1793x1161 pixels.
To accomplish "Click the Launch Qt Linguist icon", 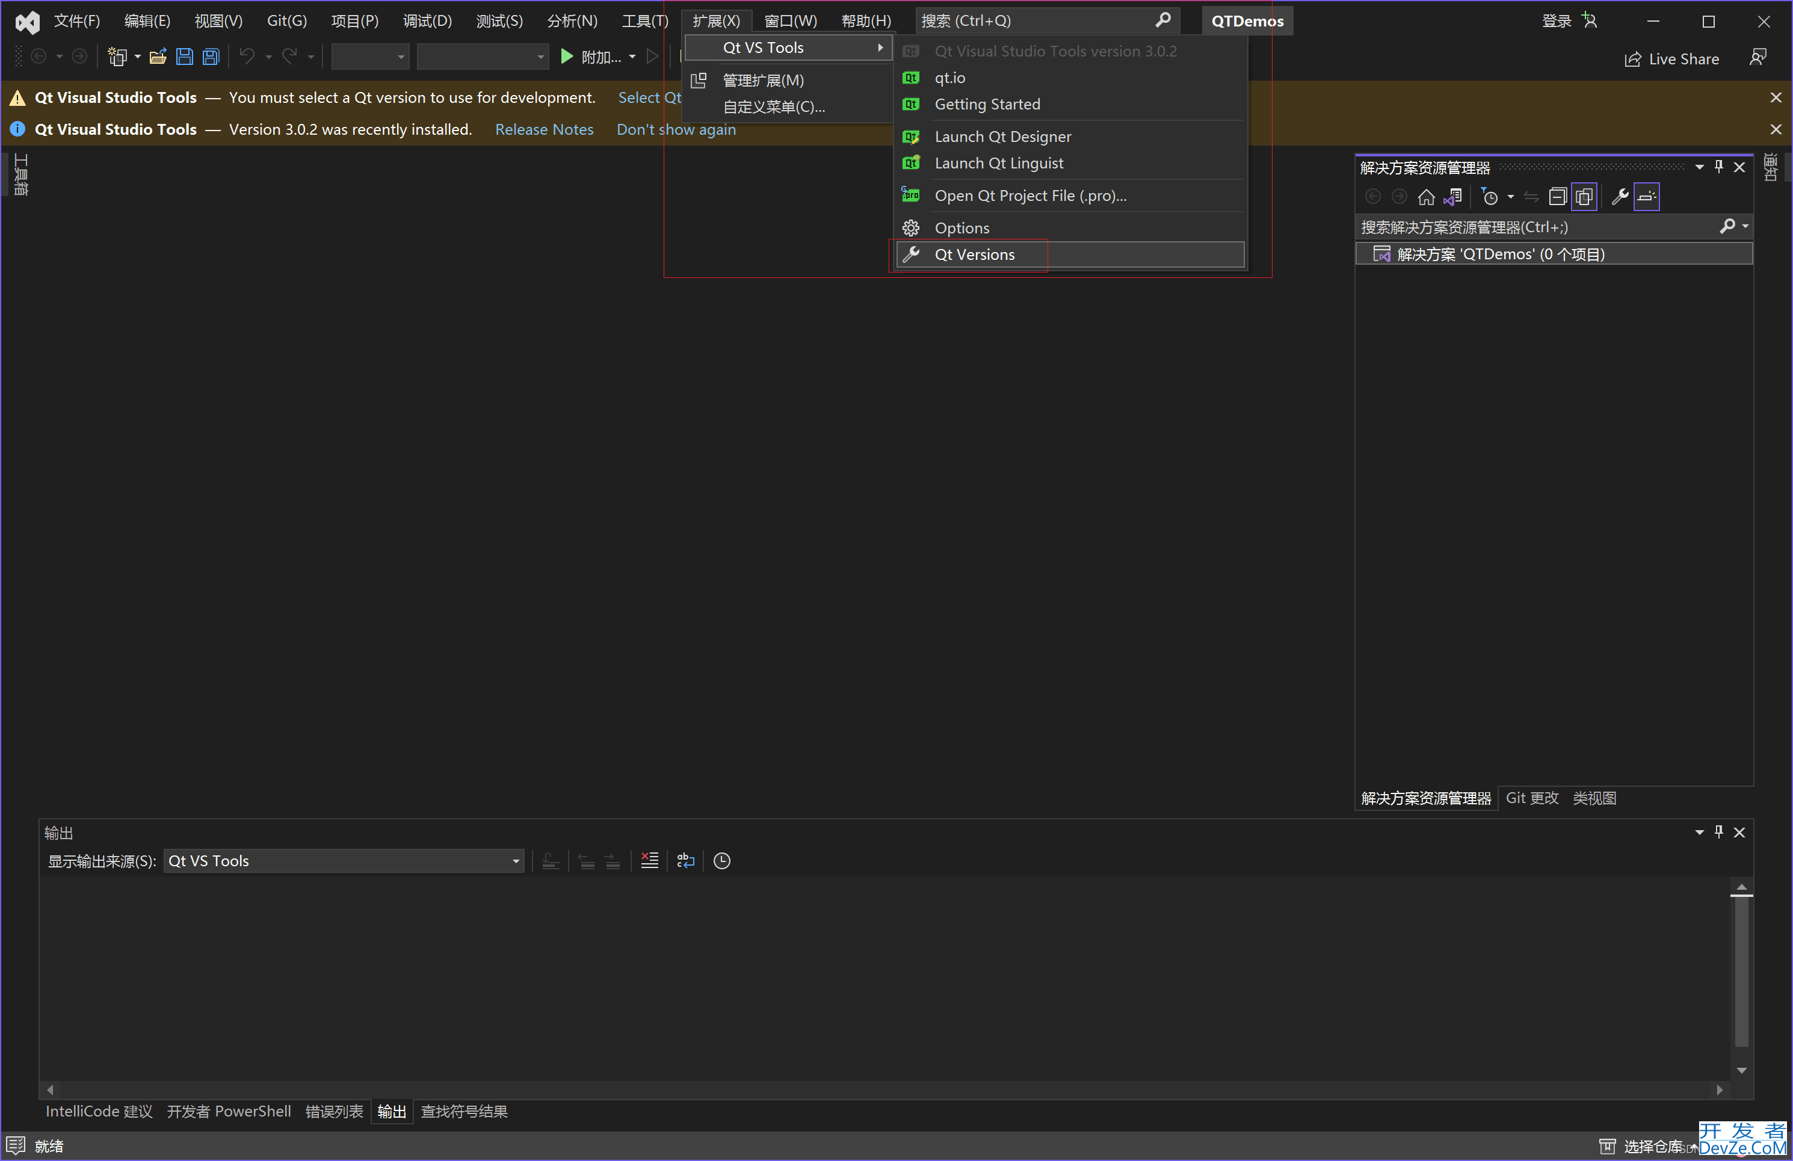I will click(911, 162).
